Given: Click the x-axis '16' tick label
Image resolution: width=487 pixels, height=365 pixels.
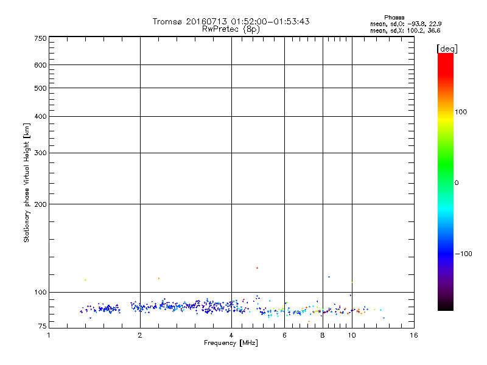Looking at the screenshot, I should click(414, 335).
